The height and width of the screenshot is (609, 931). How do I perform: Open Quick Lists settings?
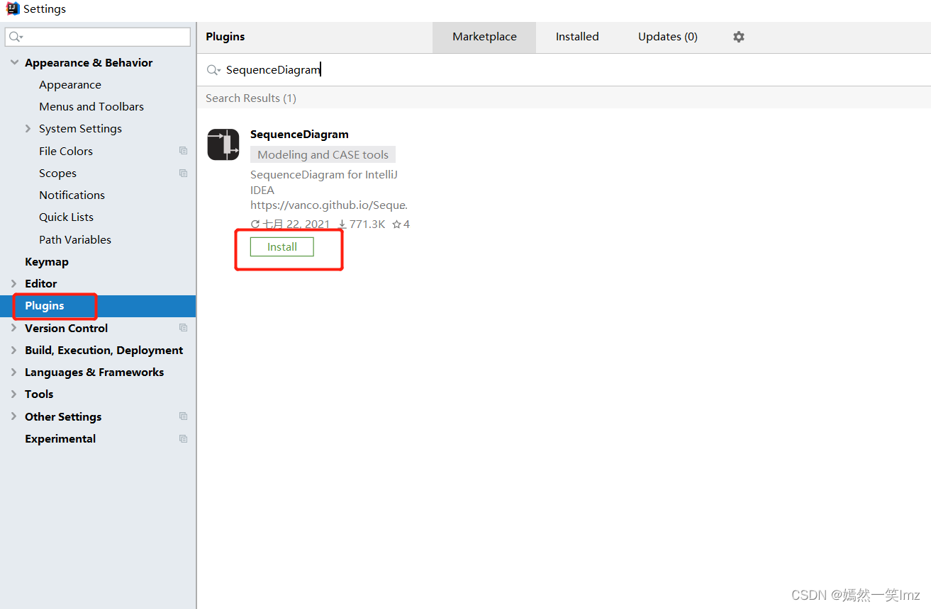click(x=66, y=217)
